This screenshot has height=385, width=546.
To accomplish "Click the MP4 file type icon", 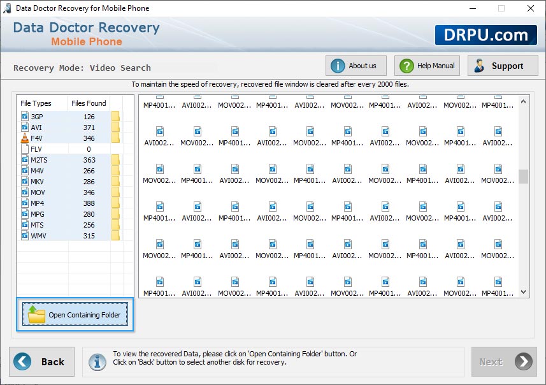I will (25, 203).
